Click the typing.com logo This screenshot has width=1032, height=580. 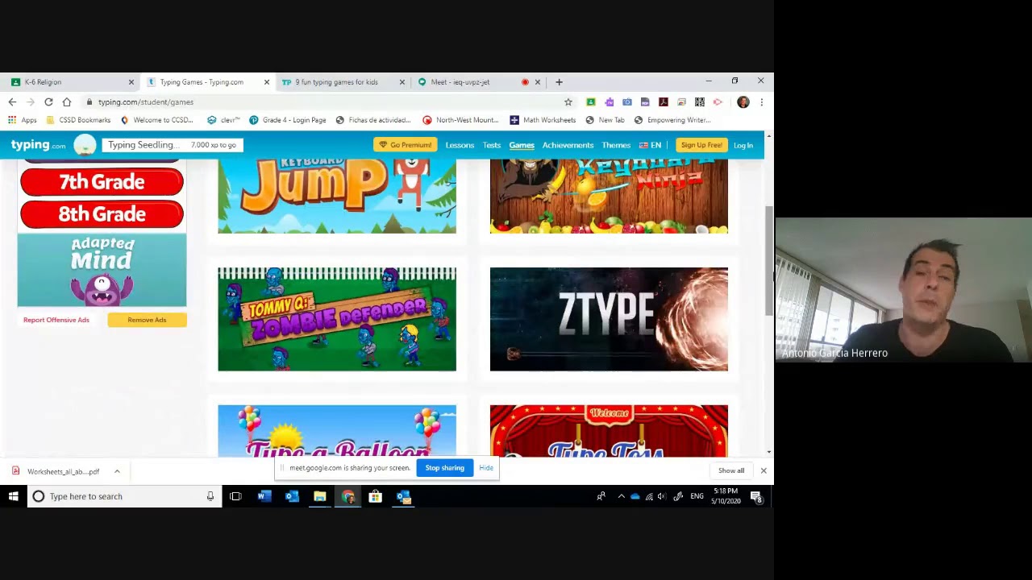pyautogui.click(x=38, y=145)
